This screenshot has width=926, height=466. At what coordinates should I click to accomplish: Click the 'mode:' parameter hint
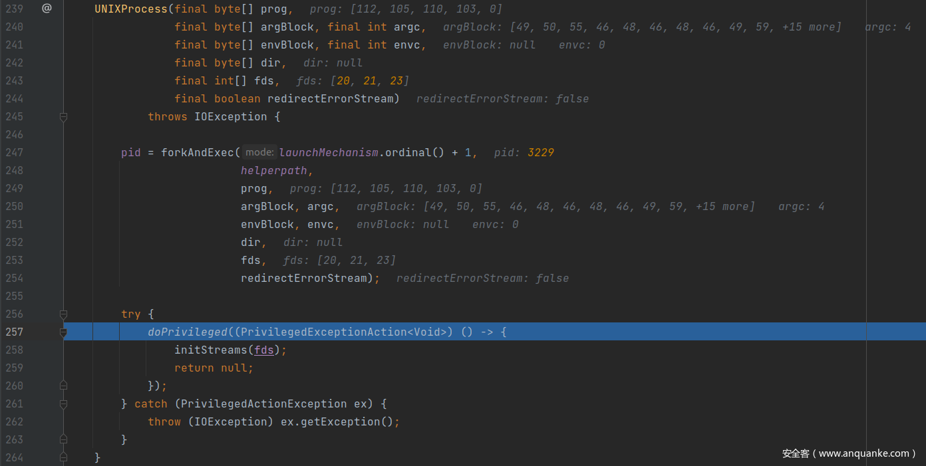pos(259,152)
